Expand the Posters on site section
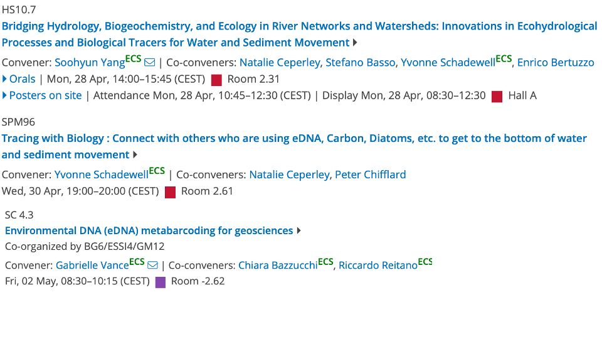 (42, 95)
